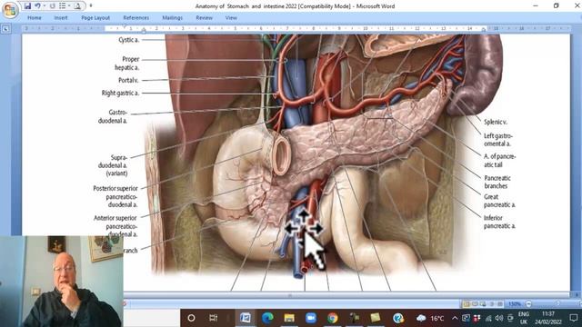The width and height of the screenshot is (582, 327).
Task: Select Print Layout view in status bar
Action: [x=467, y=304]
